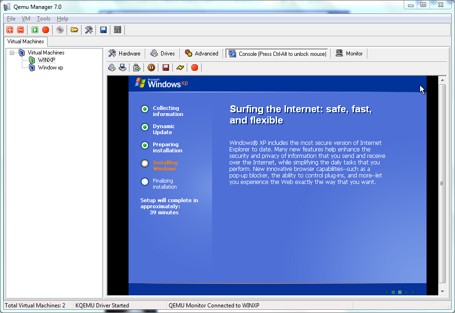
Task: Open the disk image folder icon
Action: (75, 29)
